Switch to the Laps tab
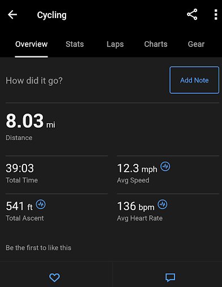Image resolution: width=222 pixels, height=287 pixels. [115, 45]
